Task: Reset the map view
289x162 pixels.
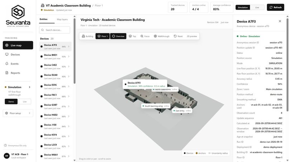Action: (x=178, y=36)
